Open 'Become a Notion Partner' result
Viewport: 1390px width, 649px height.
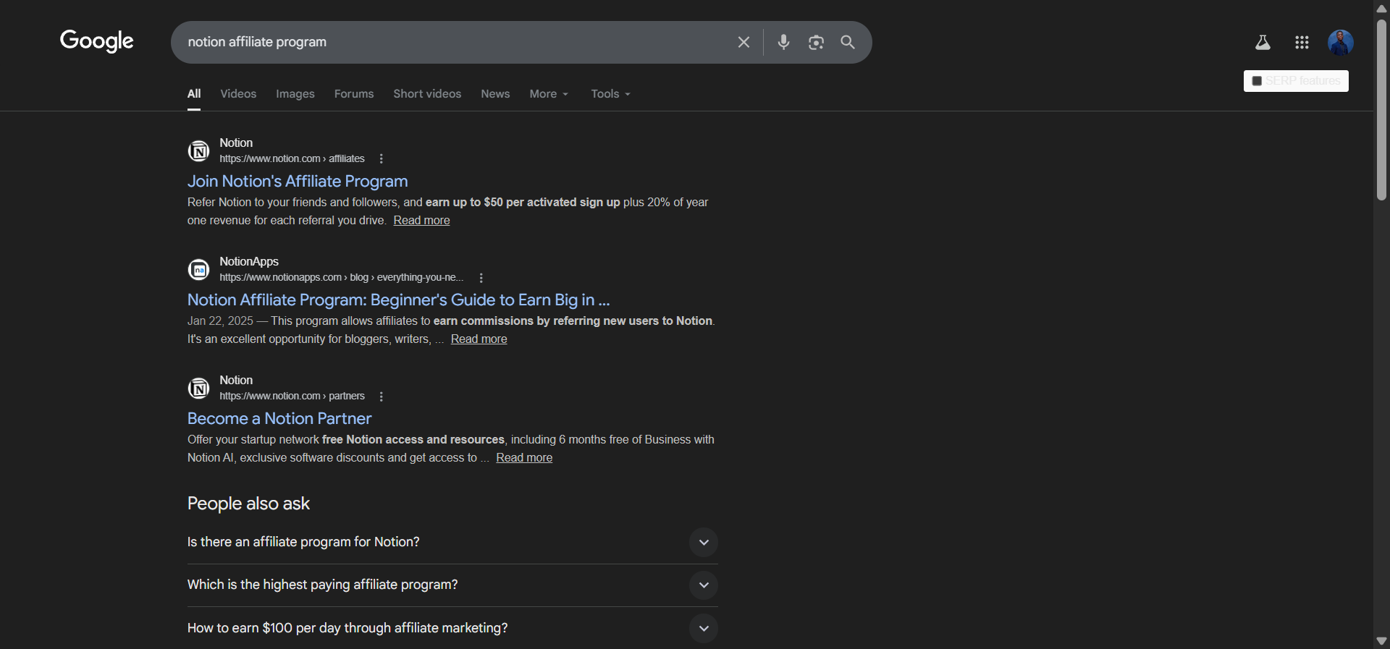point(279,418)
